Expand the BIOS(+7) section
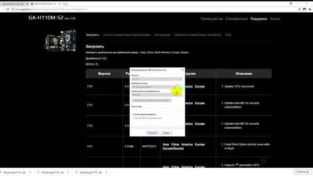 click(92, 64)
